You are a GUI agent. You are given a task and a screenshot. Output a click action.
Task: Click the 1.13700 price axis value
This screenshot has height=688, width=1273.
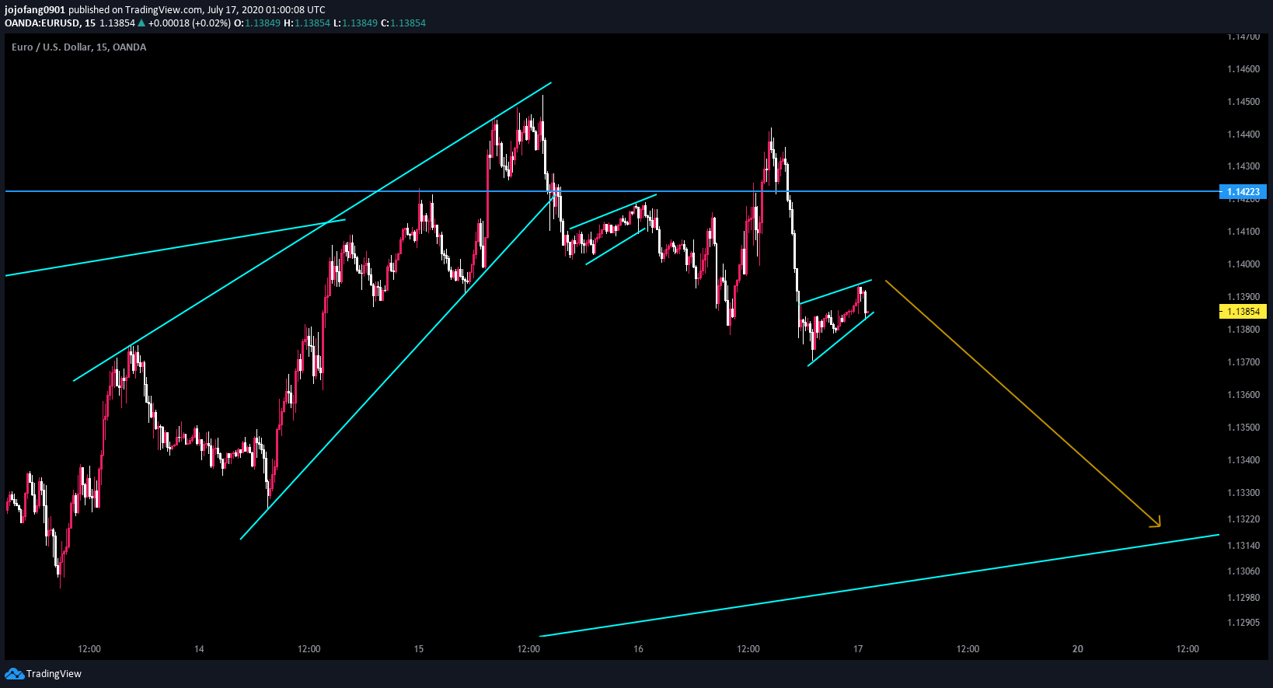point(1243,362)
